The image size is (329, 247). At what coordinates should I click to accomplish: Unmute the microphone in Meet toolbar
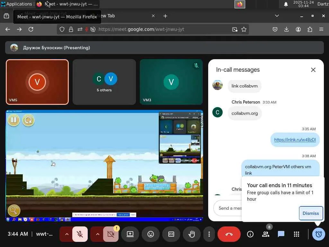coord(80,234)
